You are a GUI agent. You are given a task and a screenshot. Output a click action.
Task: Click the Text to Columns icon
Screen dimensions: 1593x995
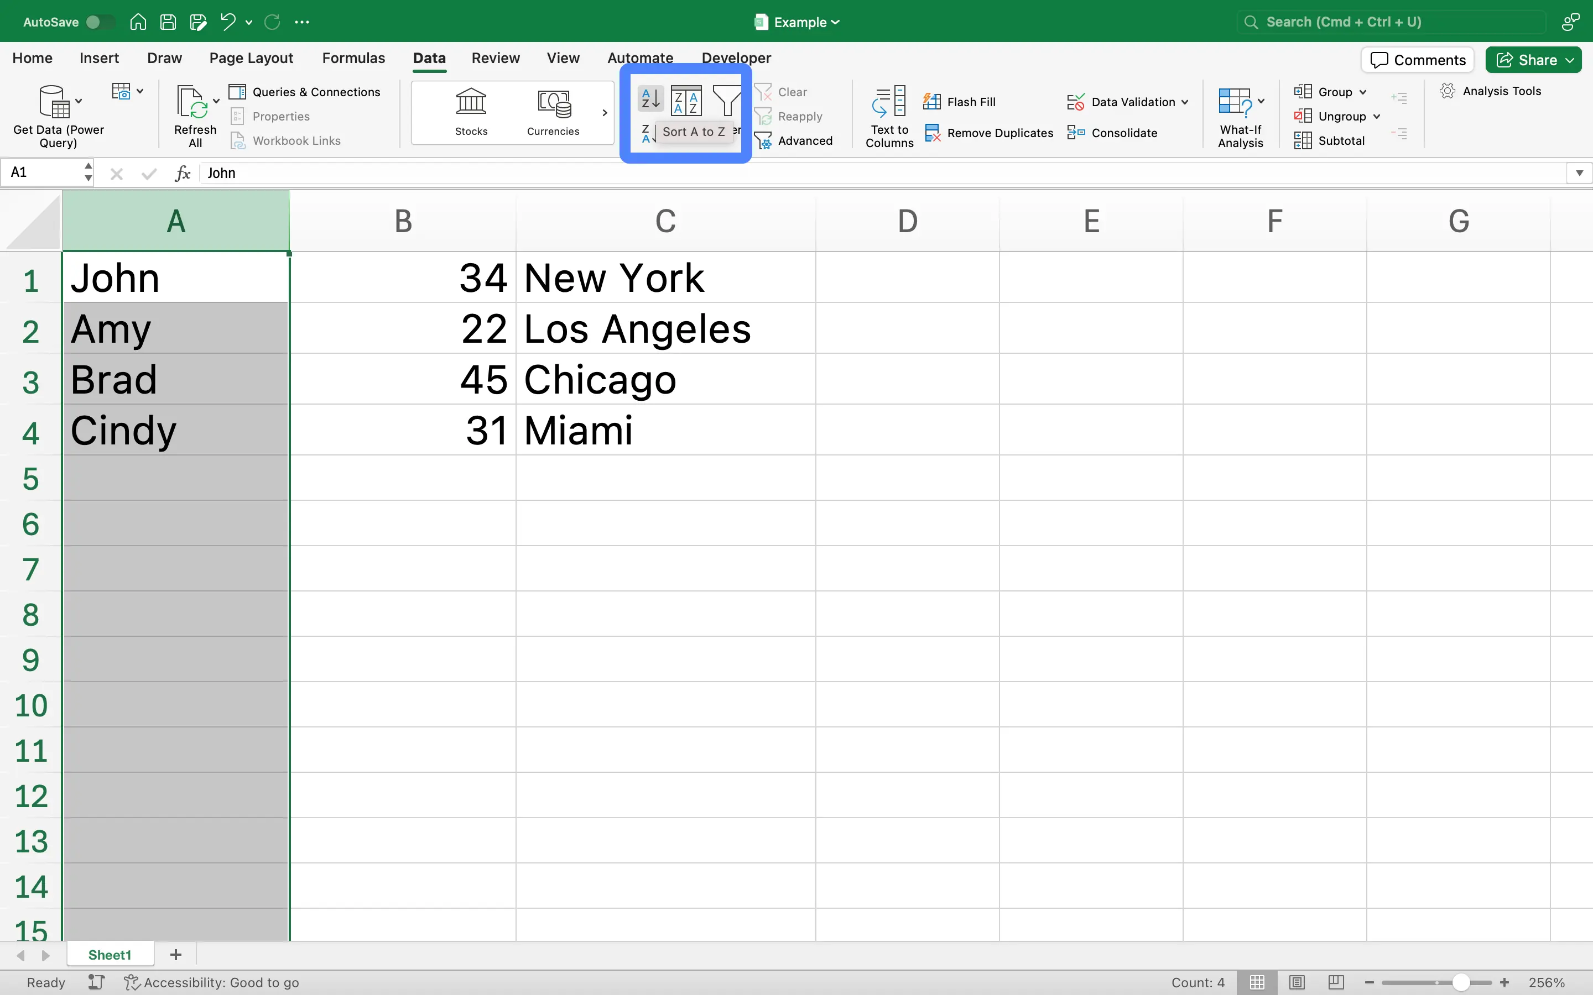tap(889, 102)
